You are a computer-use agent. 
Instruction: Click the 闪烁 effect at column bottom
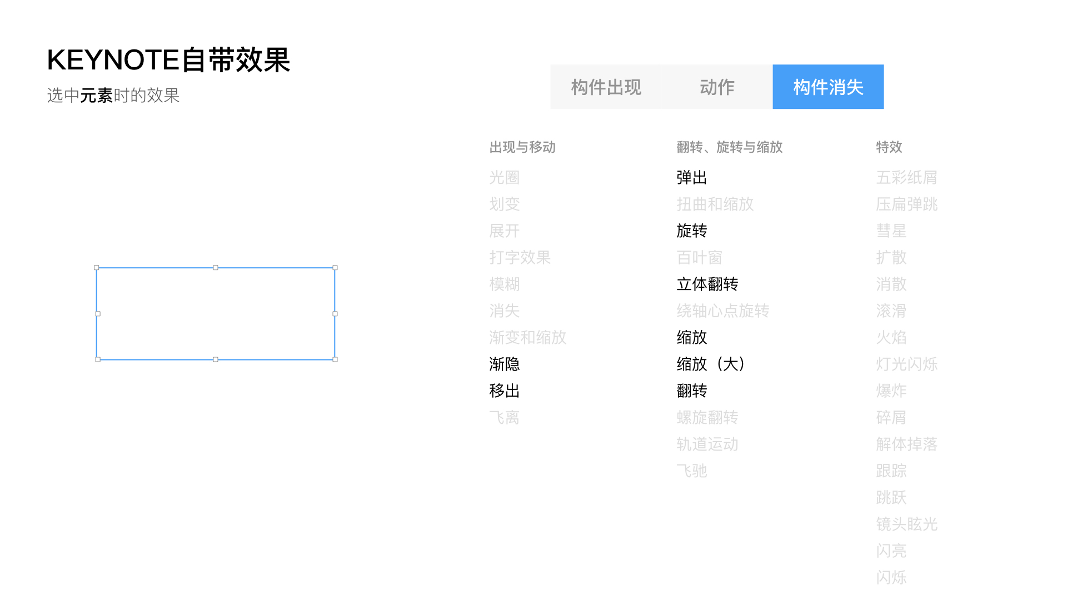(x=891, y=577)
